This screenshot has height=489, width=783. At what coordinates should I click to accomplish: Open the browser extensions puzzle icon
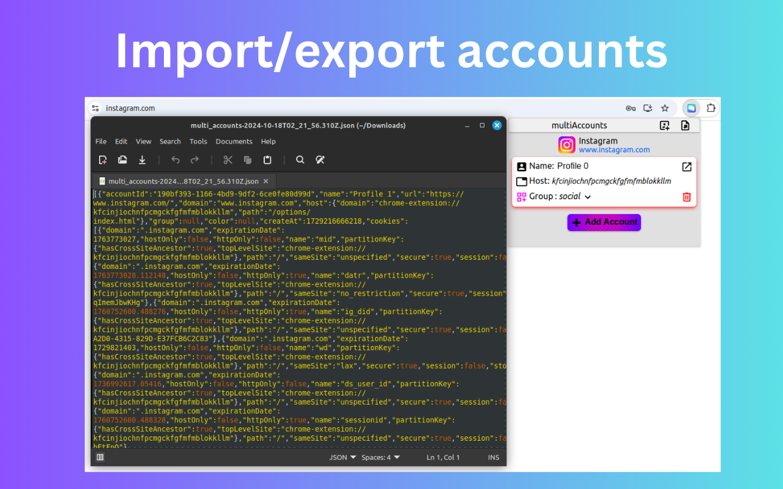pyautogui.click(x=710, y=108)
